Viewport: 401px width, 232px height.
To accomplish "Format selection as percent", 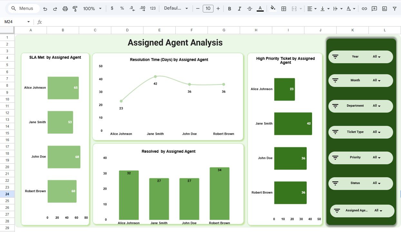I will 122,8.
